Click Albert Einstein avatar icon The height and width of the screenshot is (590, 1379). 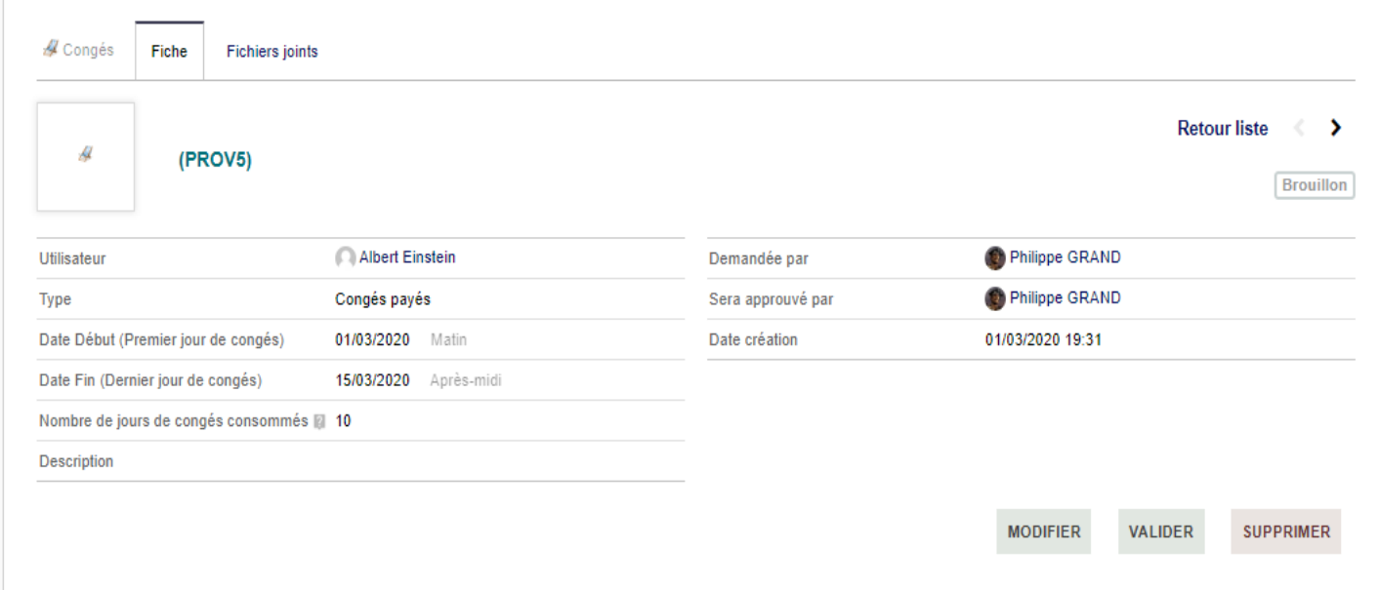click(x=345, y=258)
